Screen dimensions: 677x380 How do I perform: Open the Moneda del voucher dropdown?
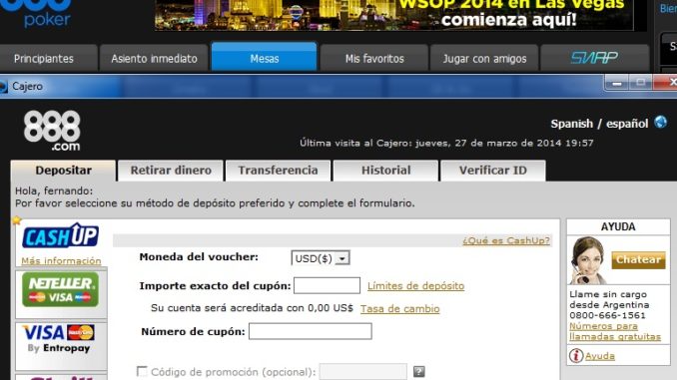(x=321, y=258)
